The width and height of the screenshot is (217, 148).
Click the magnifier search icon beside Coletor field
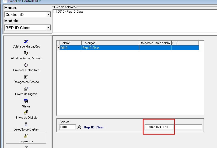point(79,127)
